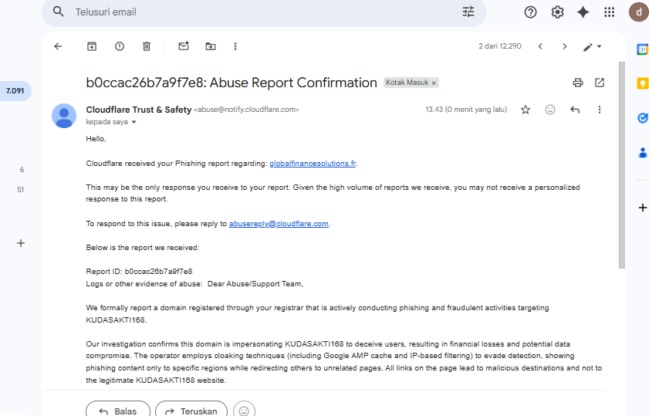
Task: Open Gmail settings gear
Action: pos(557,12)
